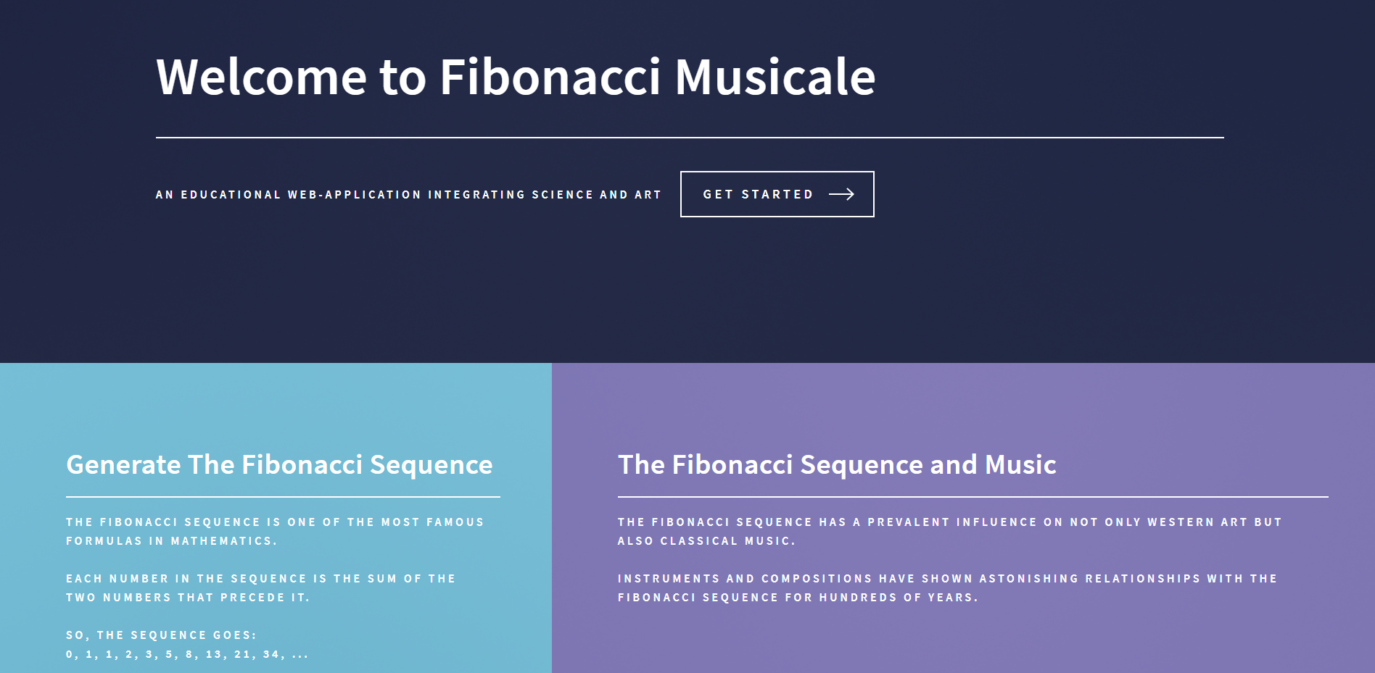Select the heading Welcome to Fibonacci Musicale
The height and width of the screenshot is (673, 1375).
coord(515,78)
